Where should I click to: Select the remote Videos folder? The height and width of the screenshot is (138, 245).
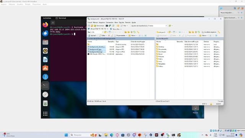160,66
